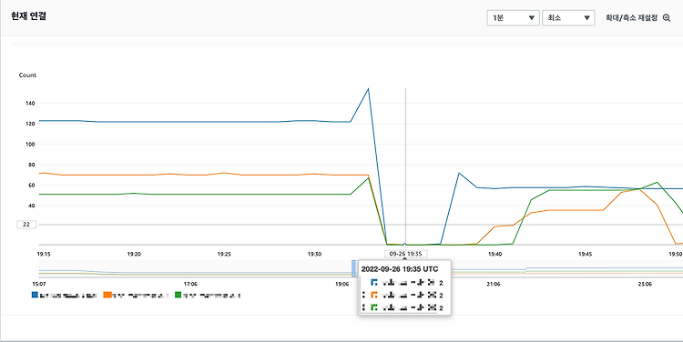Click the 100 y-axis value
683x342 pixels.
(x=30, y=144)
